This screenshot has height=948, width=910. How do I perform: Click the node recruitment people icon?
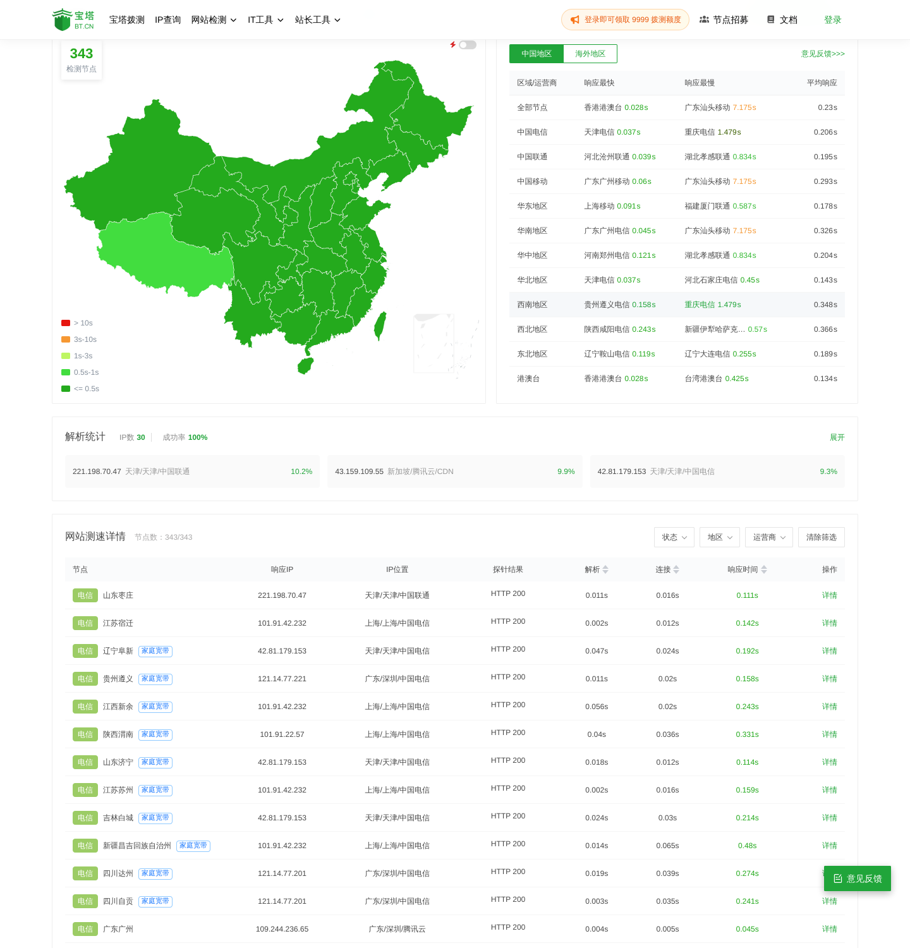704,20
